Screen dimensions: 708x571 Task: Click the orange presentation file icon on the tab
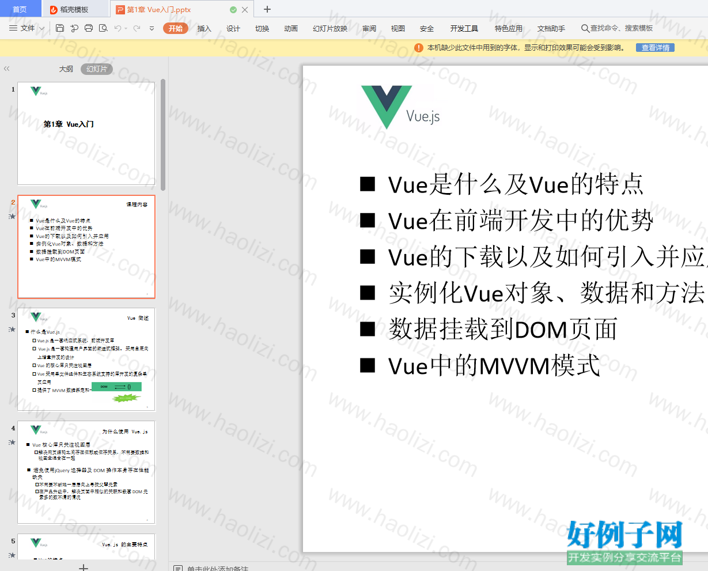[120, 10]
